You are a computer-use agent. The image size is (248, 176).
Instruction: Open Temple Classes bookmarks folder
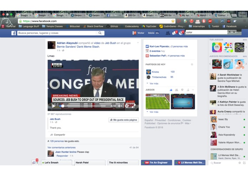pos(52,26)
